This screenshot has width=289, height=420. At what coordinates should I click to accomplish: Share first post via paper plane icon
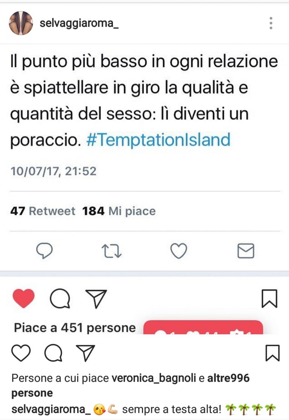point(96,299)
